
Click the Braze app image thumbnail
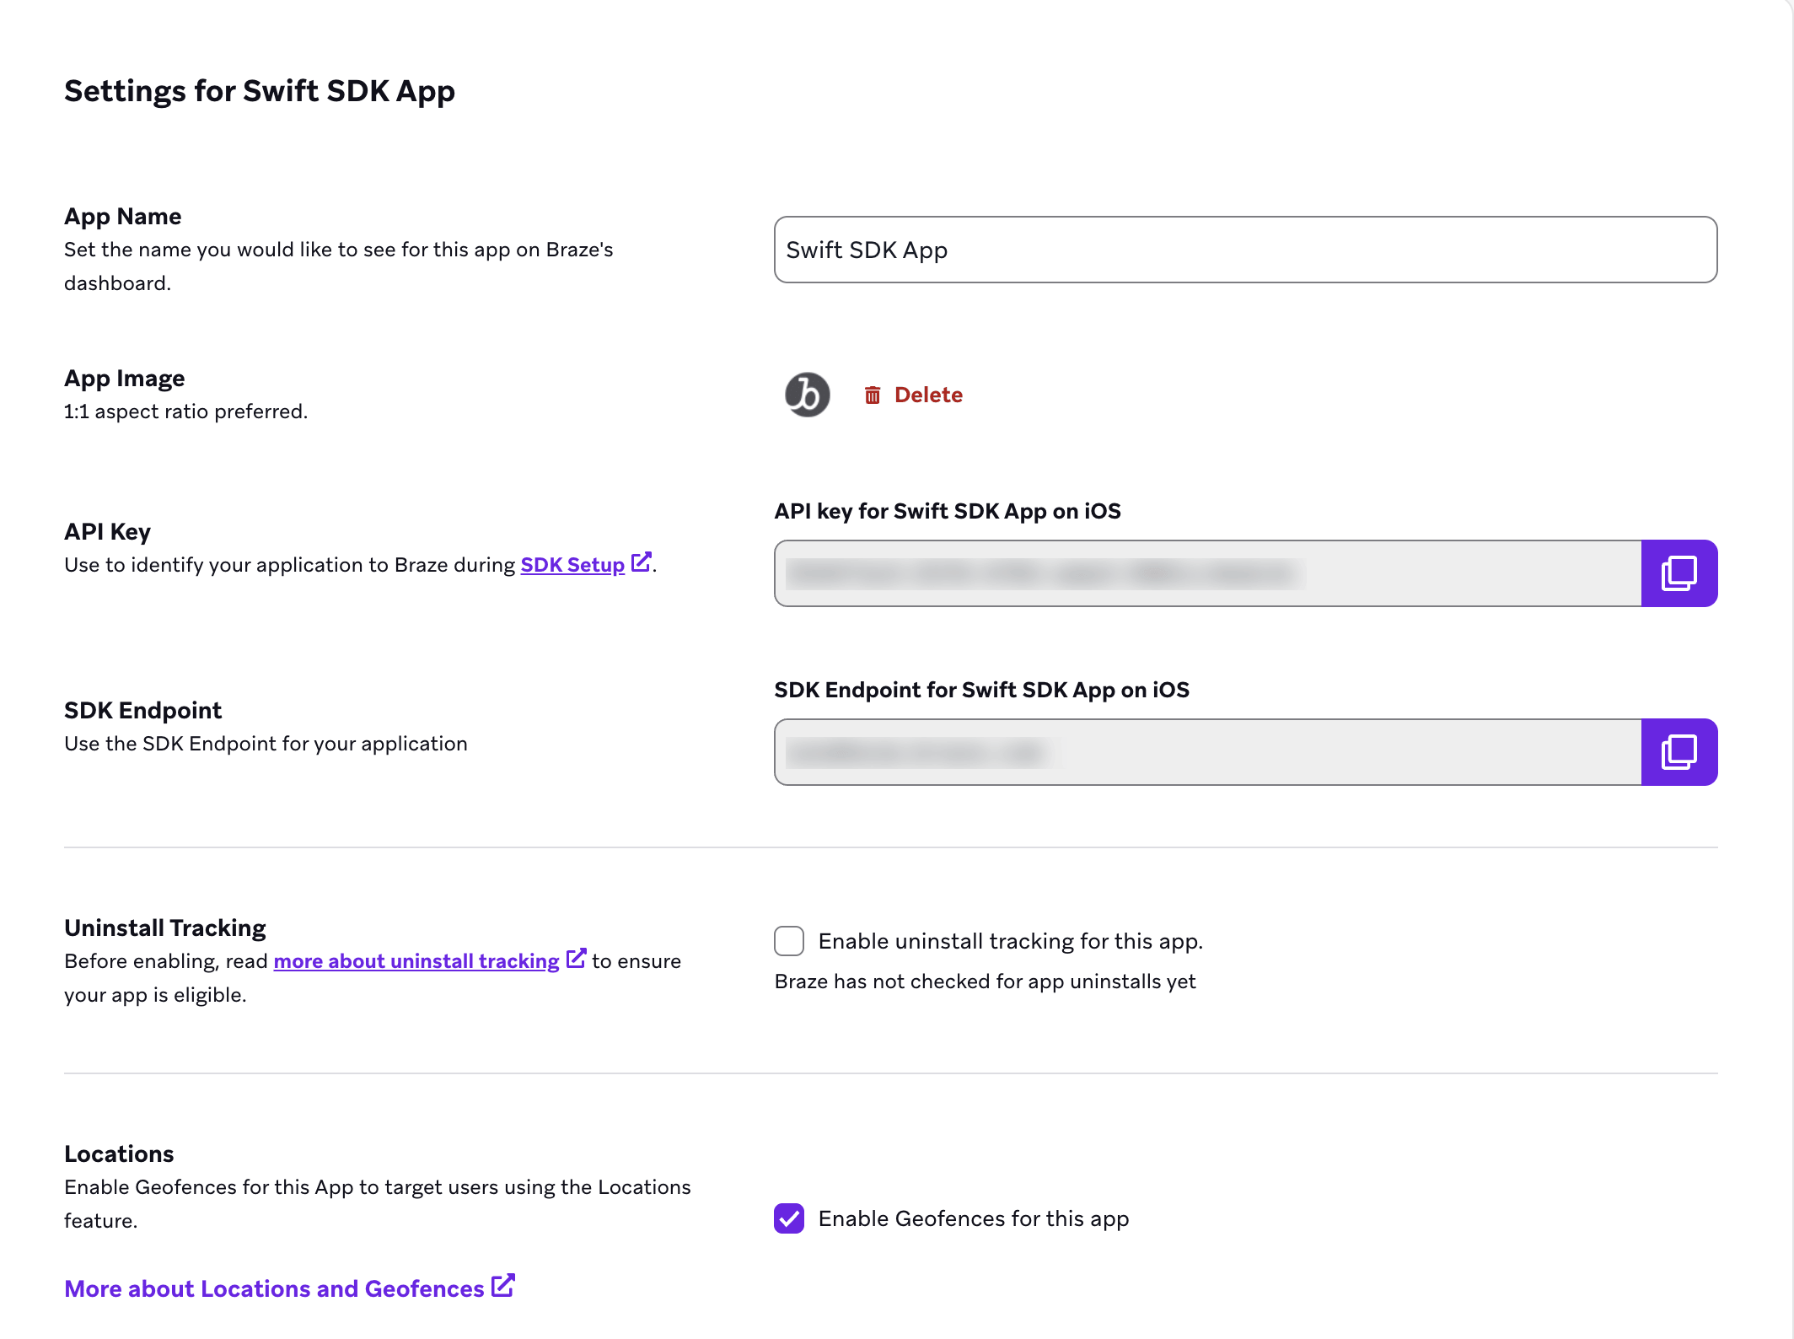[x=808, y=395]
